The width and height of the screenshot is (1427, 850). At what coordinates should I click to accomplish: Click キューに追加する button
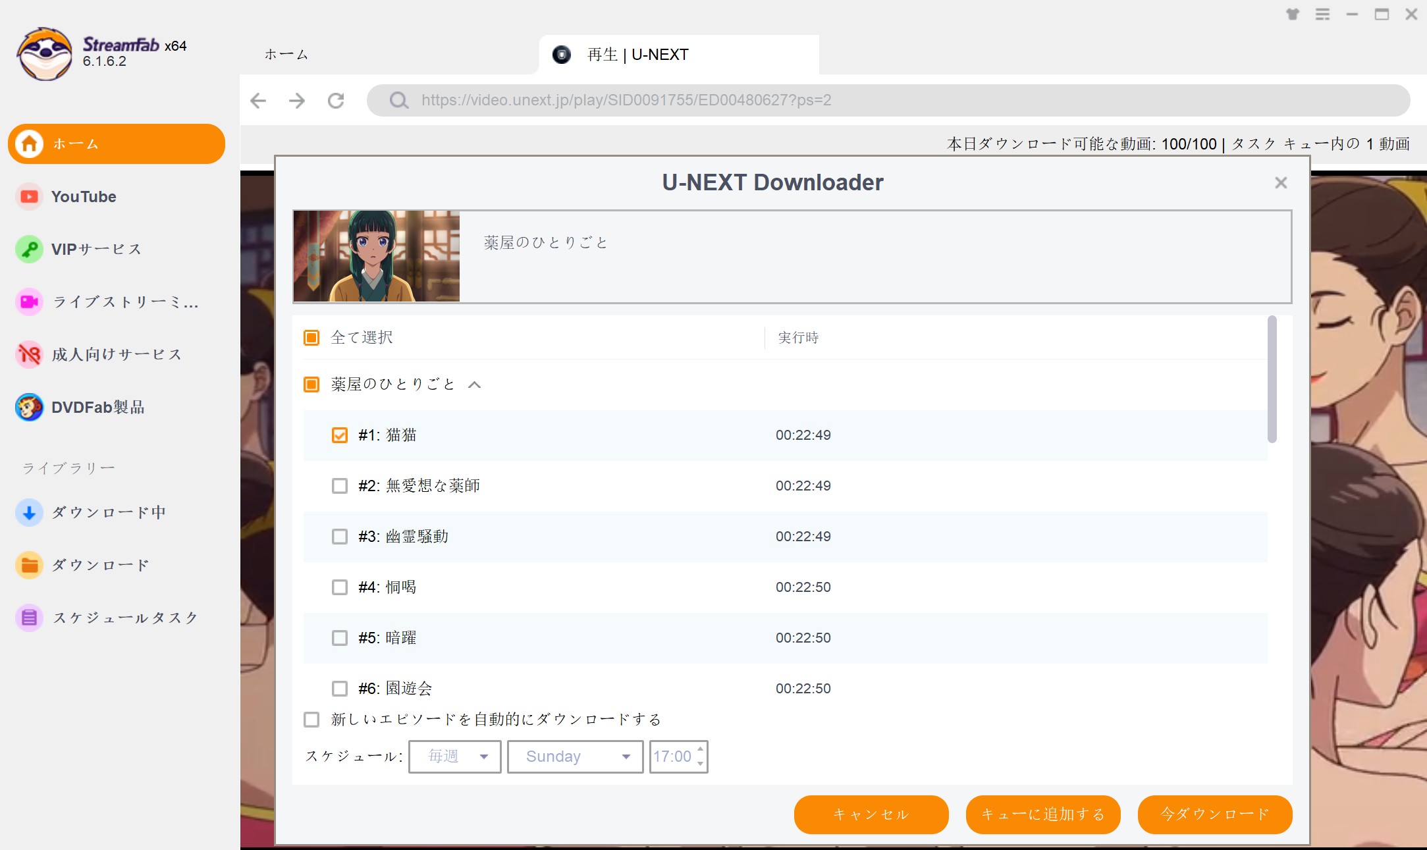pyautogui.click(x=1043, y=814)
